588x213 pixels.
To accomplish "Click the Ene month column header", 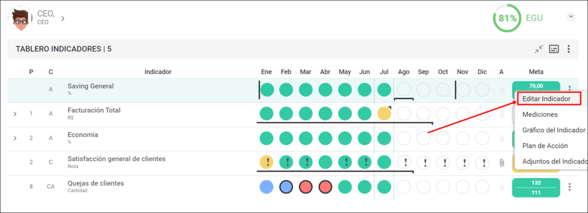I will (266, 72).
